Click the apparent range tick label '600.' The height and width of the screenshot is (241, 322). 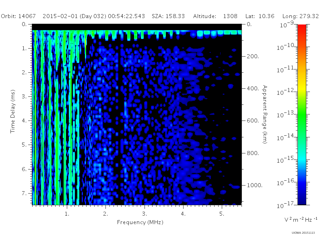click(253, 121)
